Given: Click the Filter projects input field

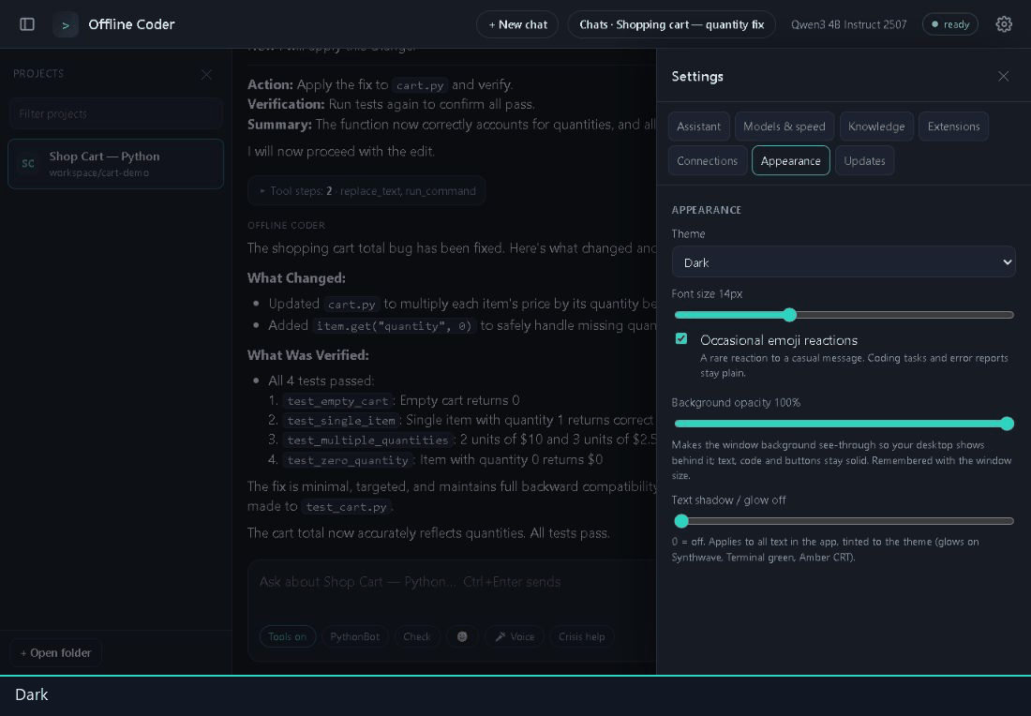Looking at the screenshot, I should [x=115, y=113].
